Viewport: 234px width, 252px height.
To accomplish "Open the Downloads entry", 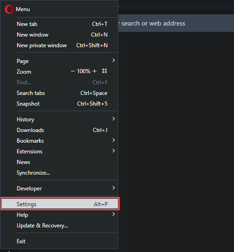I will click(60, 130).
